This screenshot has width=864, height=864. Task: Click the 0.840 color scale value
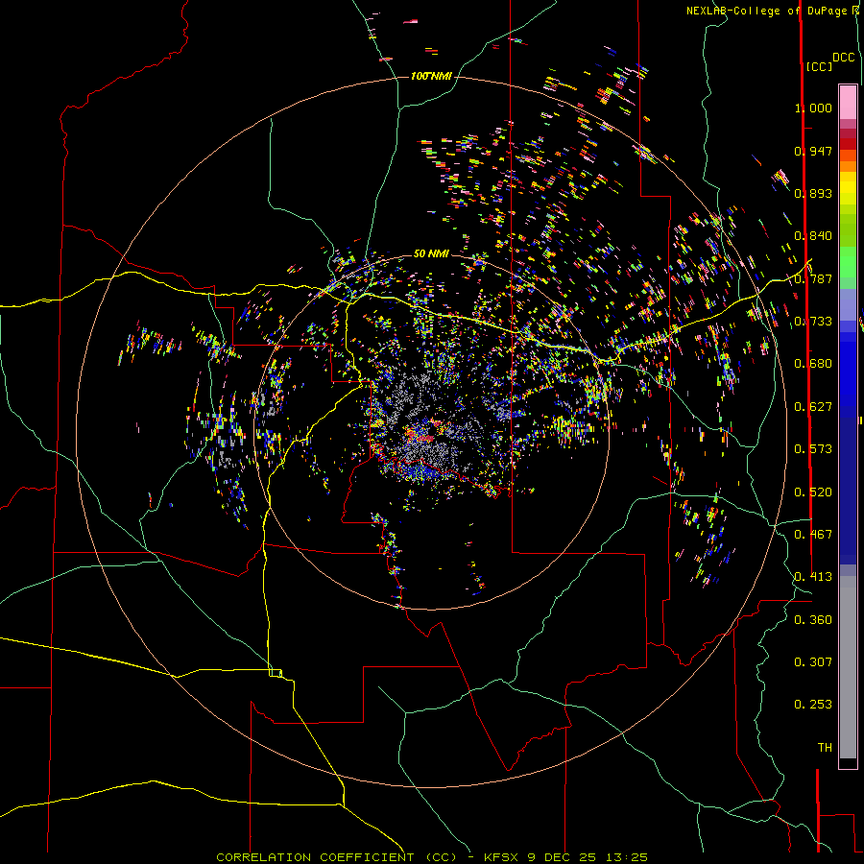click(813, 236)
